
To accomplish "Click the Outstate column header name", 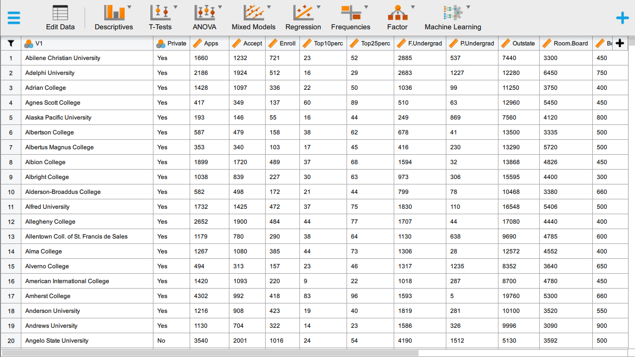I will tap(524, 44).
